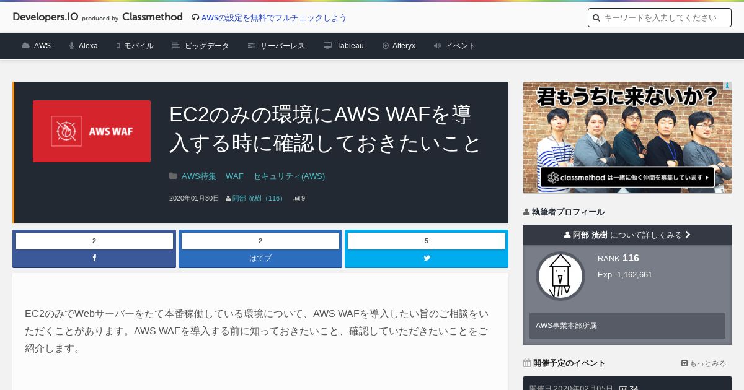Image resolution: width=744 pixels, height=390 pixels.
Task: Click the author avatar image
Action: coord(560,276)
